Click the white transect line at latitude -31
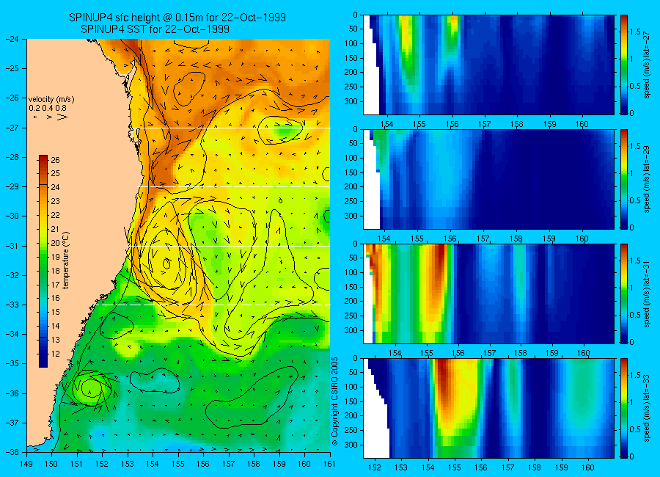660x477 pixels. [229, 246]
